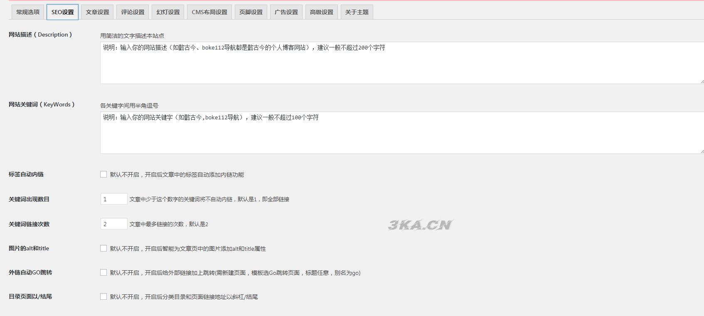
Task: Switch to the 文章设置 tab
Action: pos(97,12)
